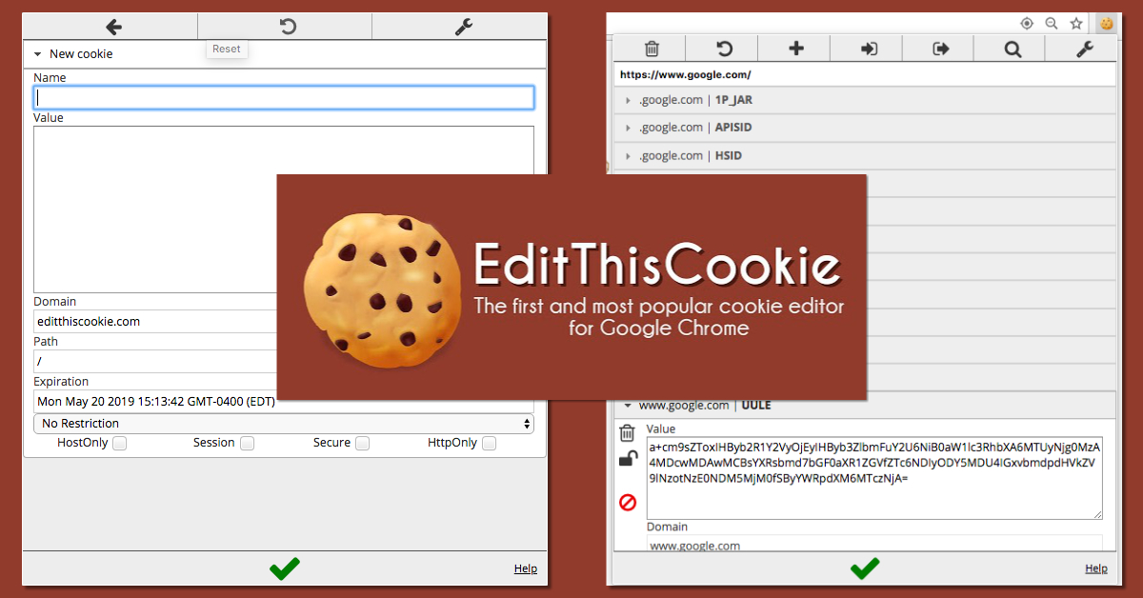Toggle the padlock protect icon for UULE

click(628, 460)
